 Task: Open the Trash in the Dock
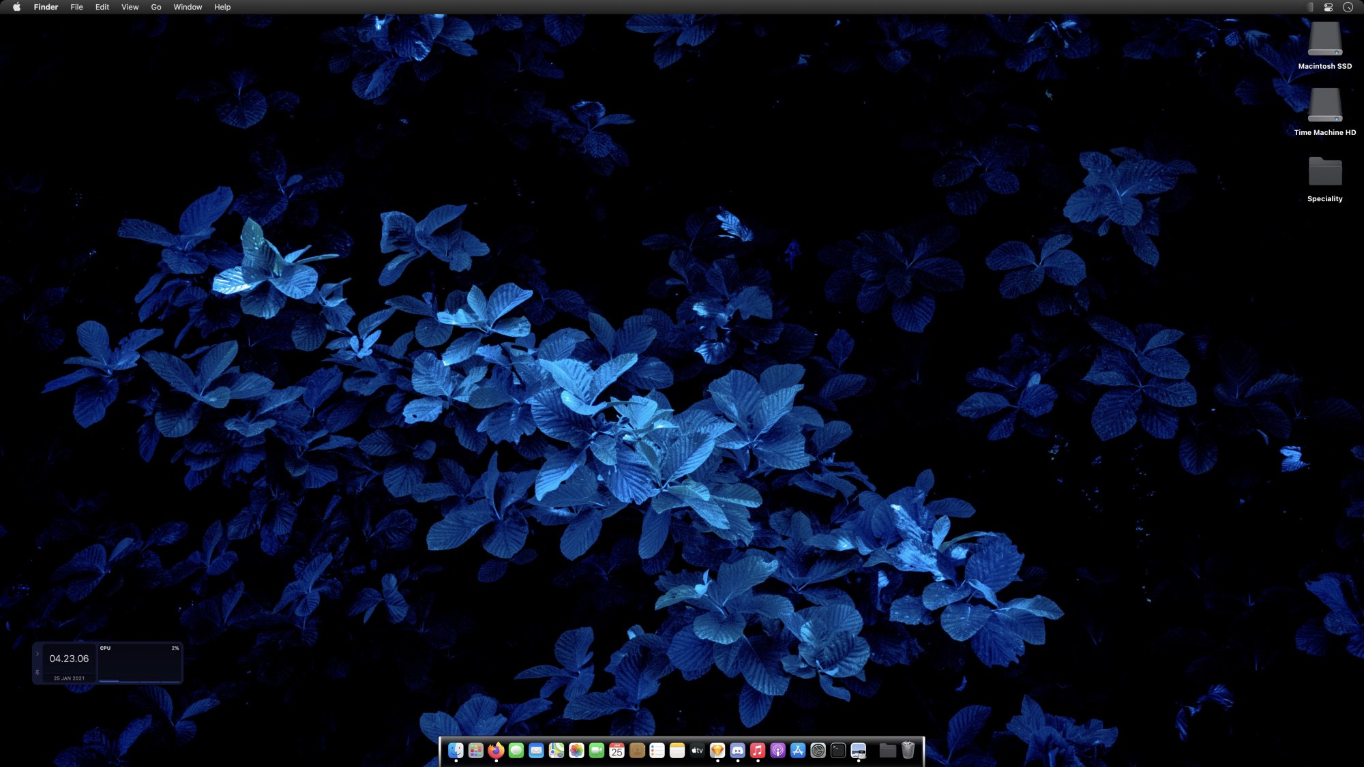tap(908, 751)
